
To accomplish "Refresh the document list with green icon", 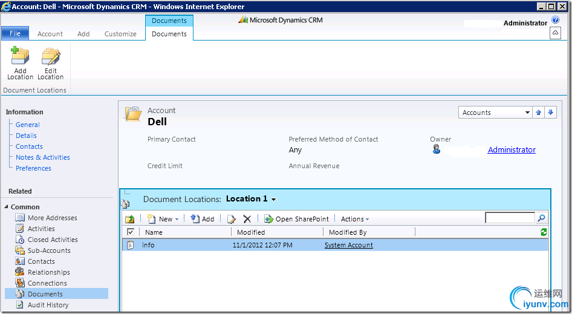I will (544, 232).
